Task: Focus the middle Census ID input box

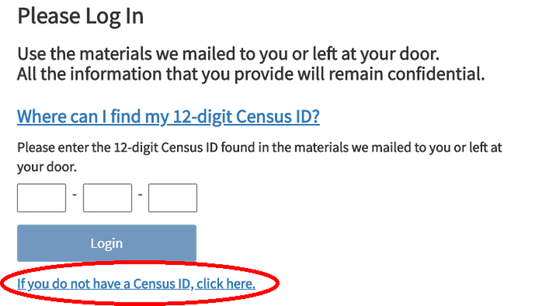Action: coord(107,198)
